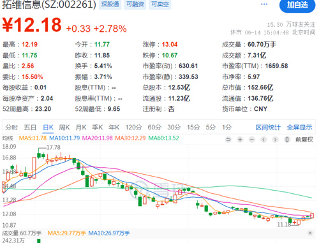319x243 pixels.
Task: Open the 前复权 adjustment dropdown
Action: coord(304,140)
